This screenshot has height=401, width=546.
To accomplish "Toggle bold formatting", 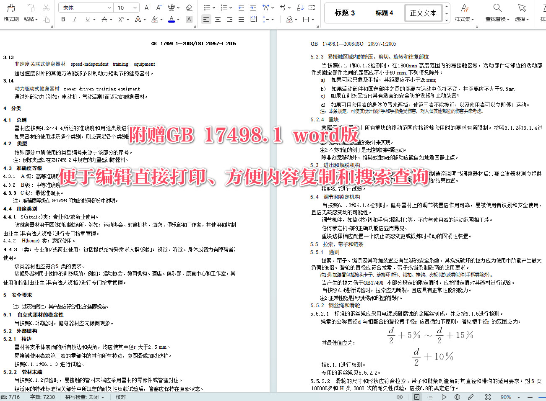I will click(x=63, y=19).
